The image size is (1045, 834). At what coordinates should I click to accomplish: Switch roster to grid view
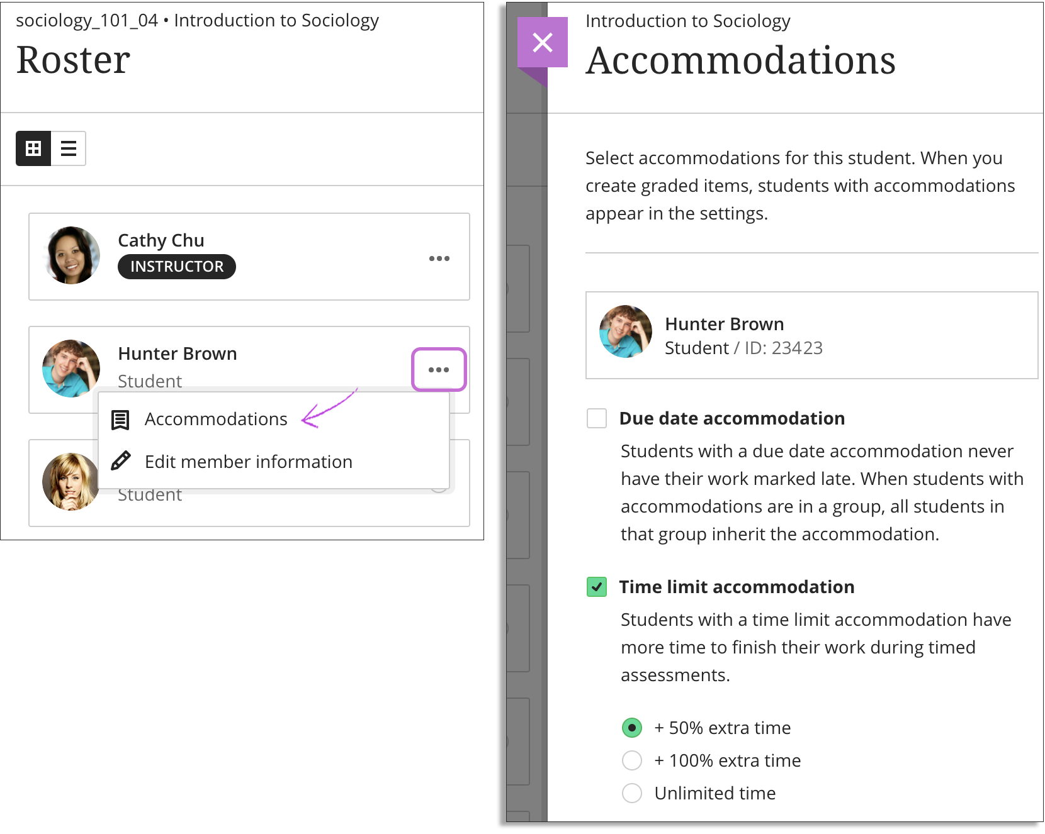(33, 148)
